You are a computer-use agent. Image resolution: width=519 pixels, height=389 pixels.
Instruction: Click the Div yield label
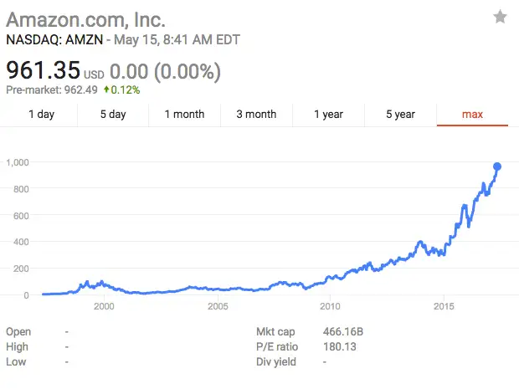click(275, 361)
